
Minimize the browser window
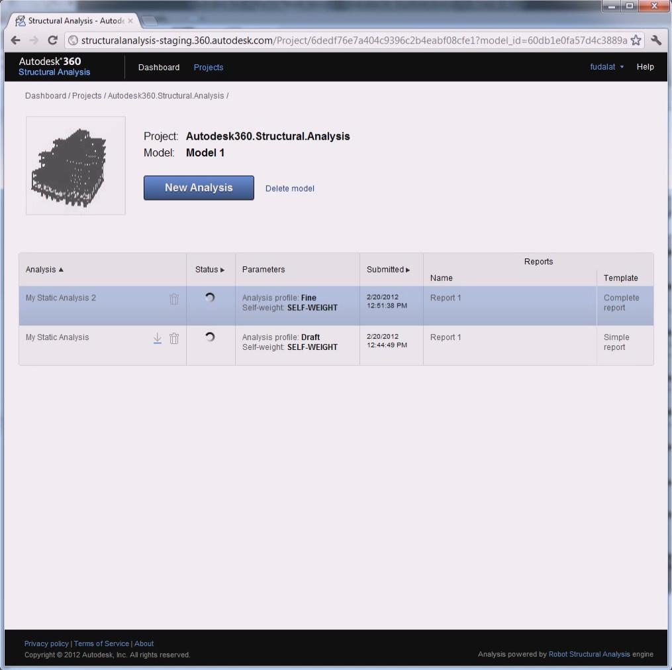[x=611, y=5]
